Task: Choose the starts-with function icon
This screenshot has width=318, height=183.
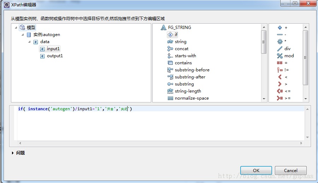Action: [x=170, y=56]
